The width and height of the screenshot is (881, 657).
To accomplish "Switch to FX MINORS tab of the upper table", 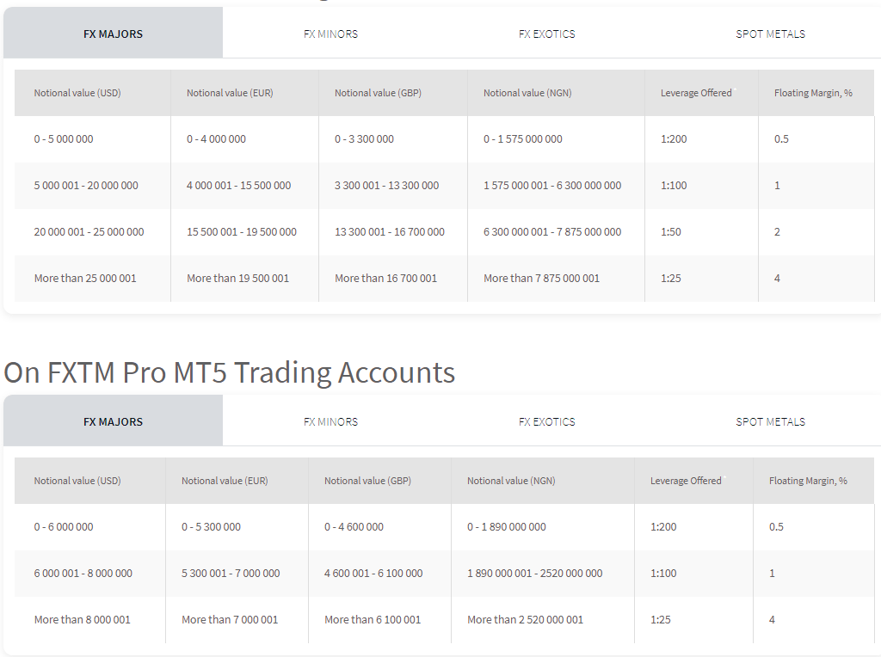I will pos(331,34).
